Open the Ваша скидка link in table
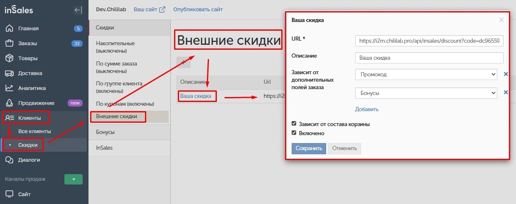This screenshot has height=204, width=516. (x=195, y=96)
